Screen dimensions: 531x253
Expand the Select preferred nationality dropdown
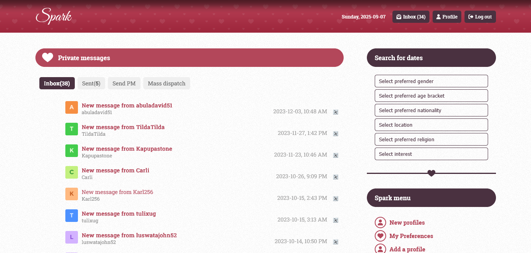(431, 110)
